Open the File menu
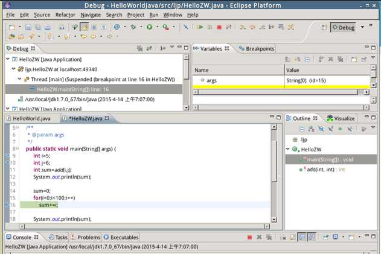 (x=10, y=15)
